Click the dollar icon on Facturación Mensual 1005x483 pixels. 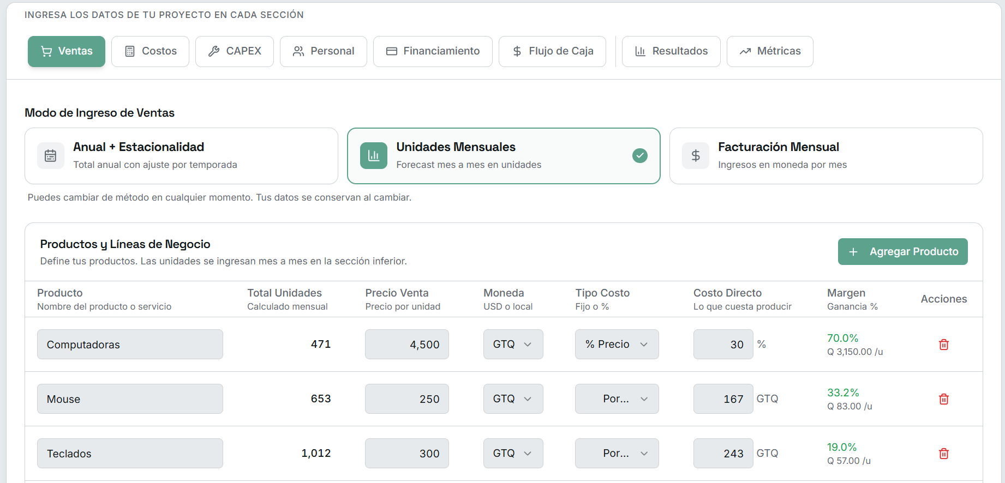pos(696,156)
